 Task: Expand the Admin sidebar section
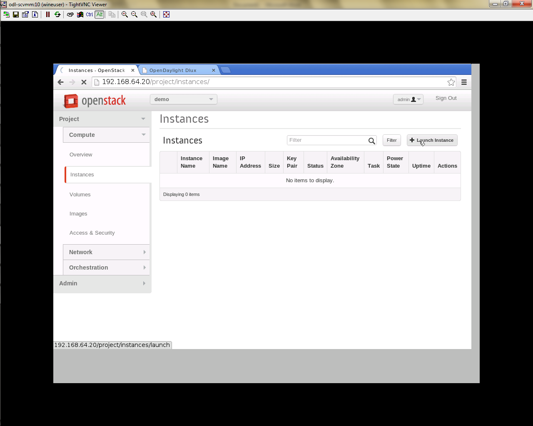102,283
